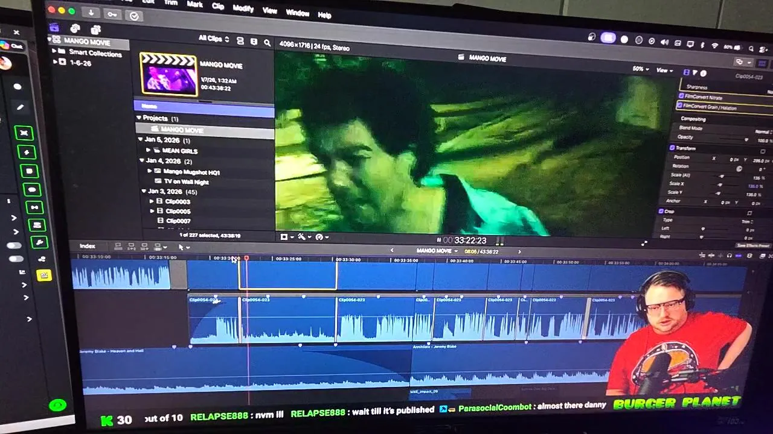Open the timeline Index button
This screenshot has width=773, height=434.
88,246
